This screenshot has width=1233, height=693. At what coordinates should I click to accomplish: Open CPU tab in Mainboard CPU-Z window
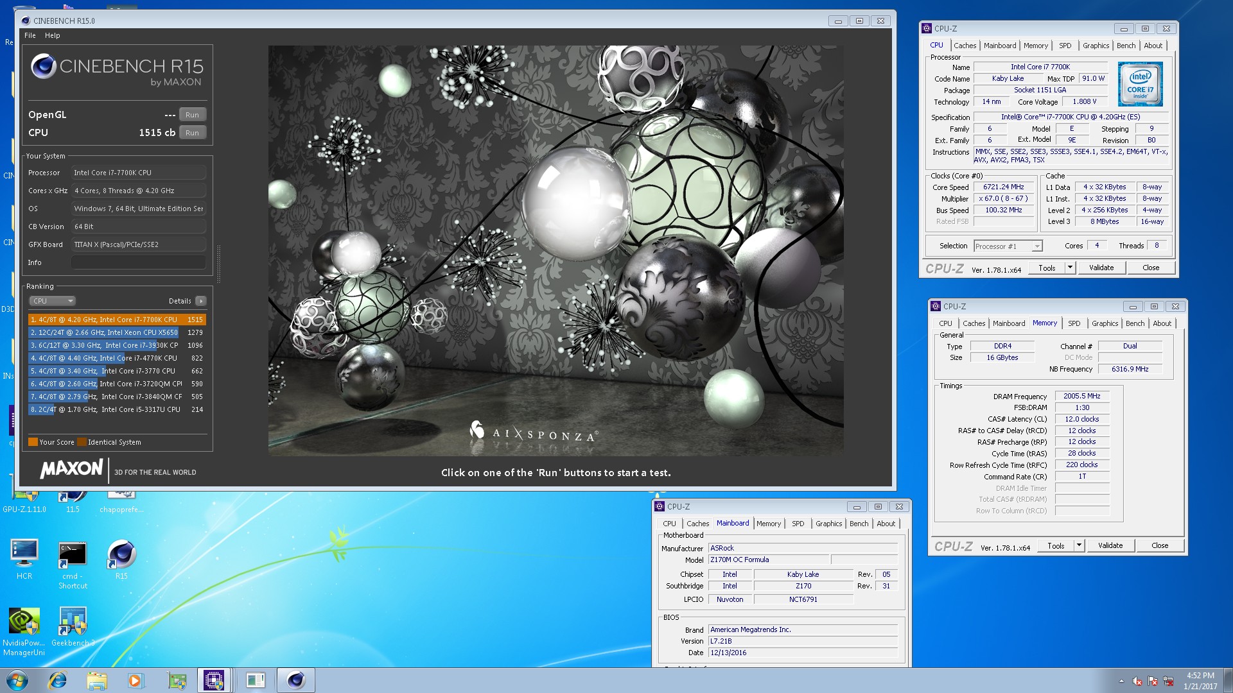pyautogui.click(x=669, y=524)
